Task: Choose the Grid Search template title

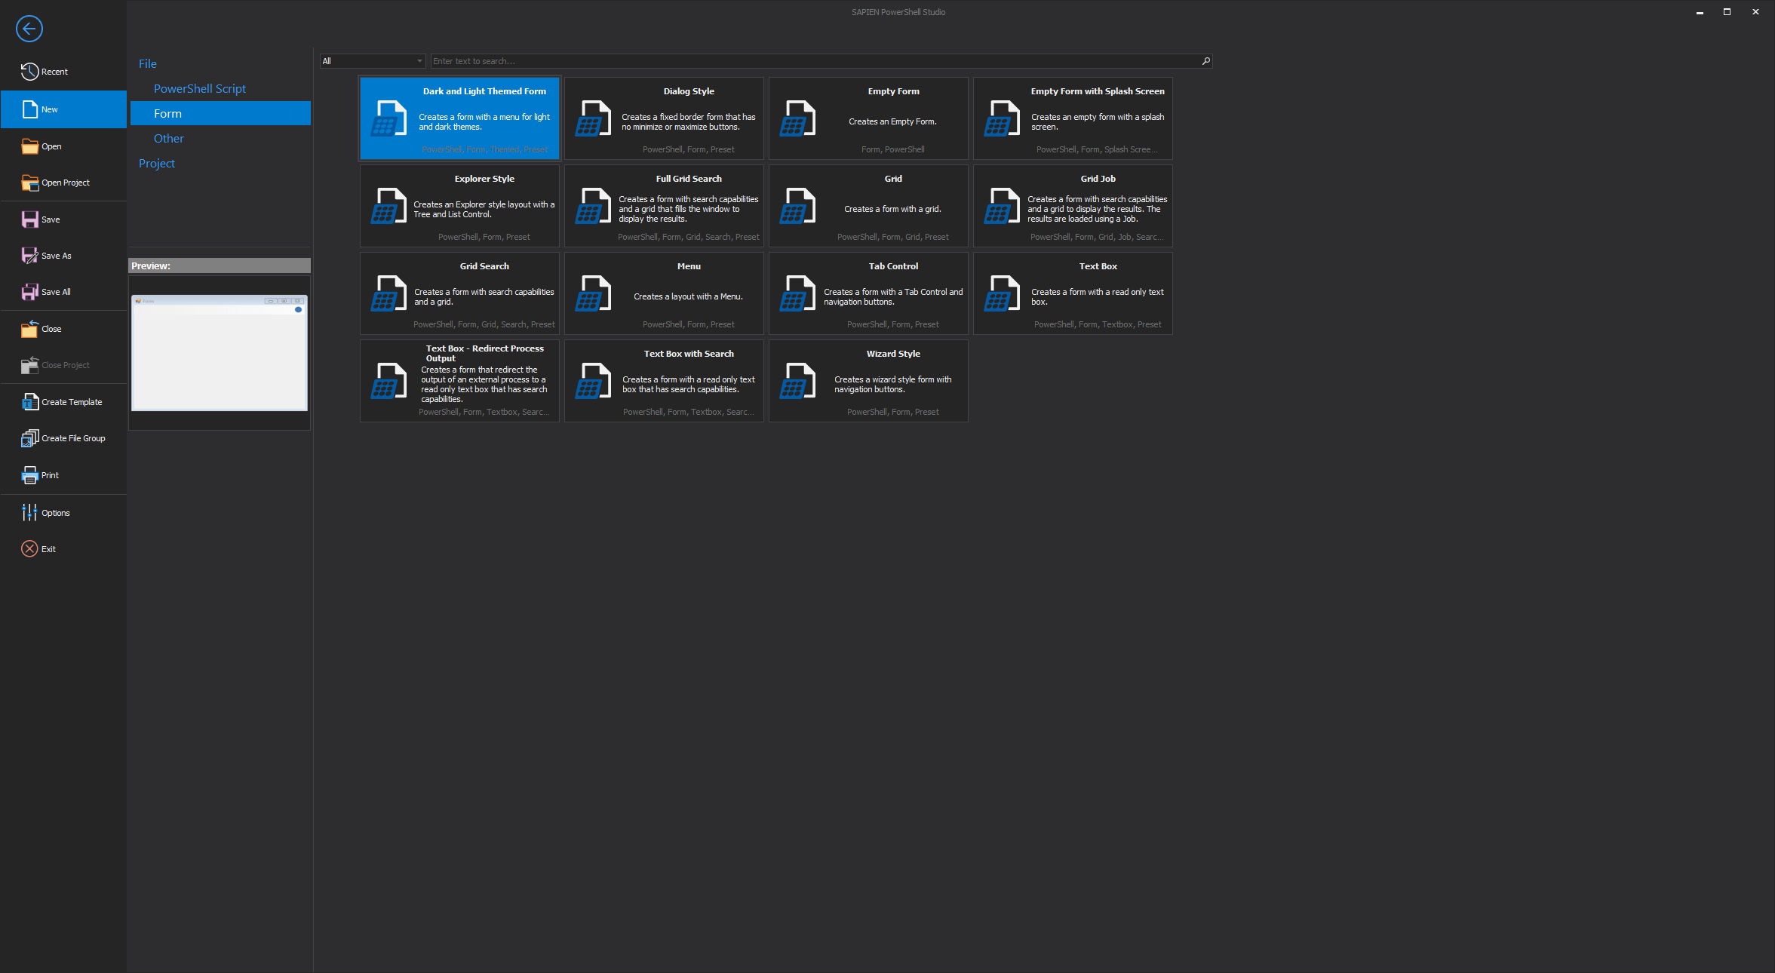Action: tap(484, 266)
